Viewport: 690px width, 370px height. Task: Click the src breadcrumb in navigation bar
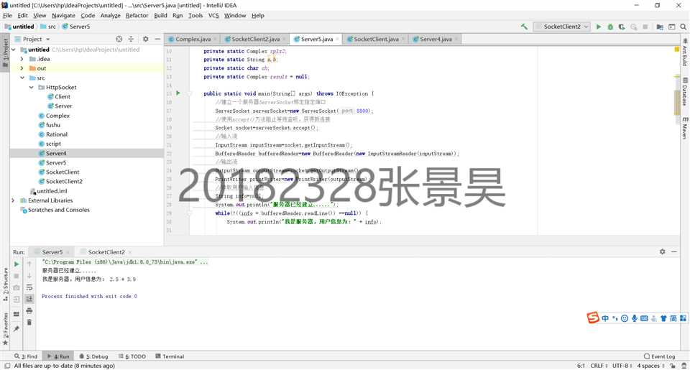click(x=48, y=27)
